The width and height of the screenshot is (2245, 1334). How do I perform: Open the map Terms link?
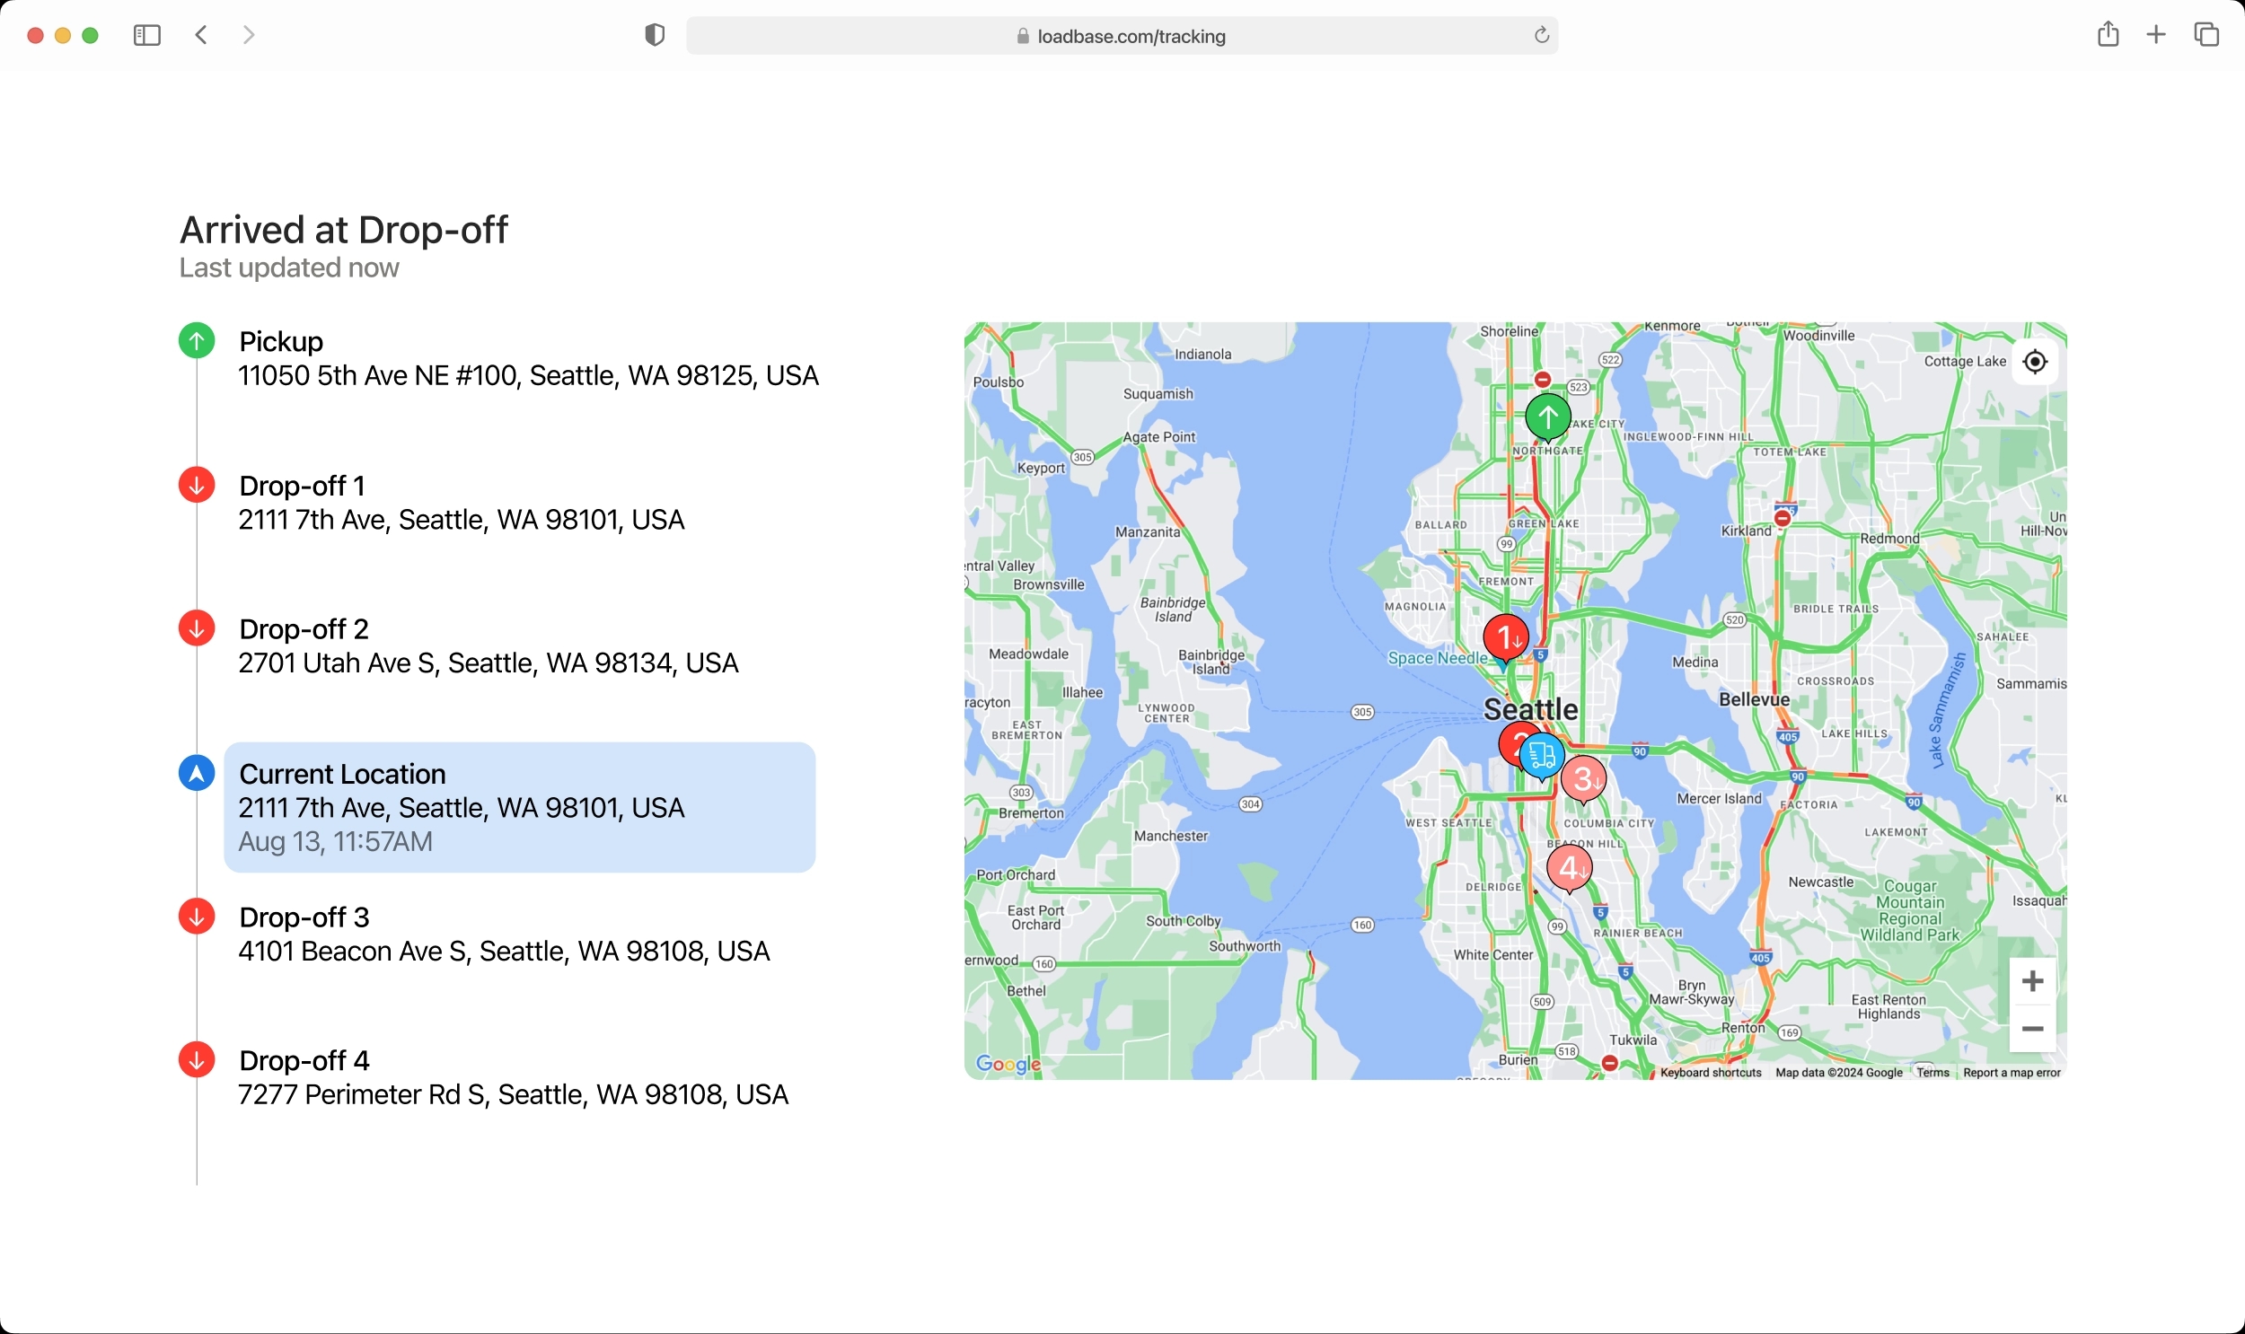coord(1932,1073)
